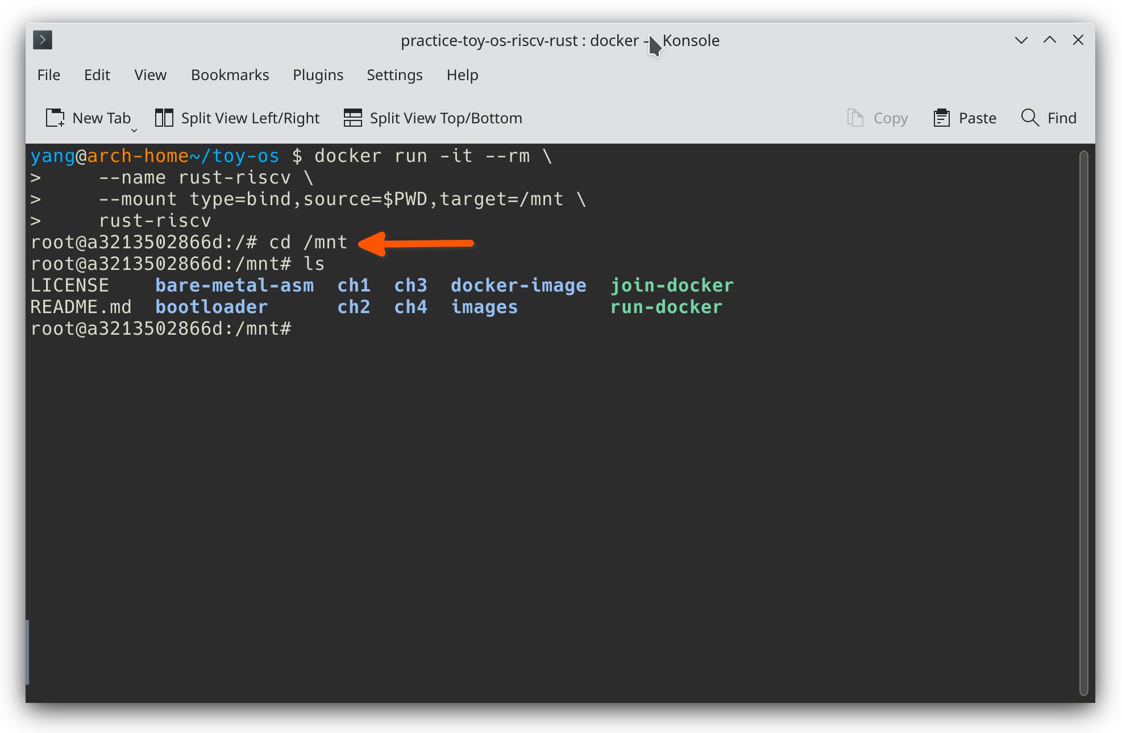
Task: Open the View menu
Action: (150, 75)
